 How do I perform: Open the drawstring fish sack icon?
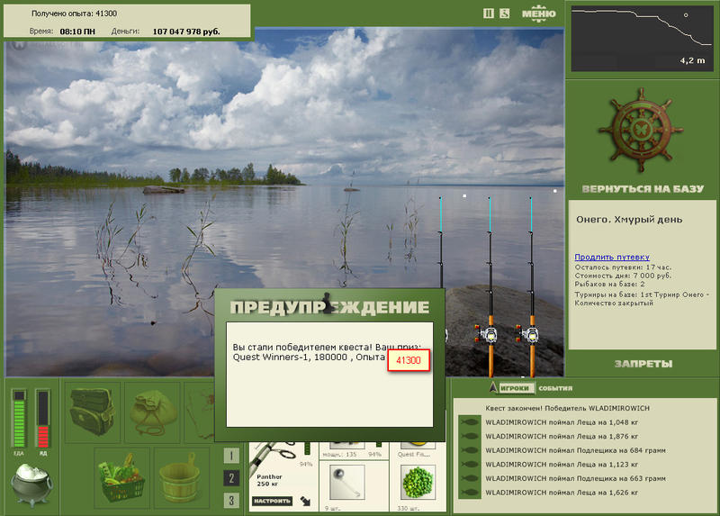pyautogui.click(x=153, y=412)
